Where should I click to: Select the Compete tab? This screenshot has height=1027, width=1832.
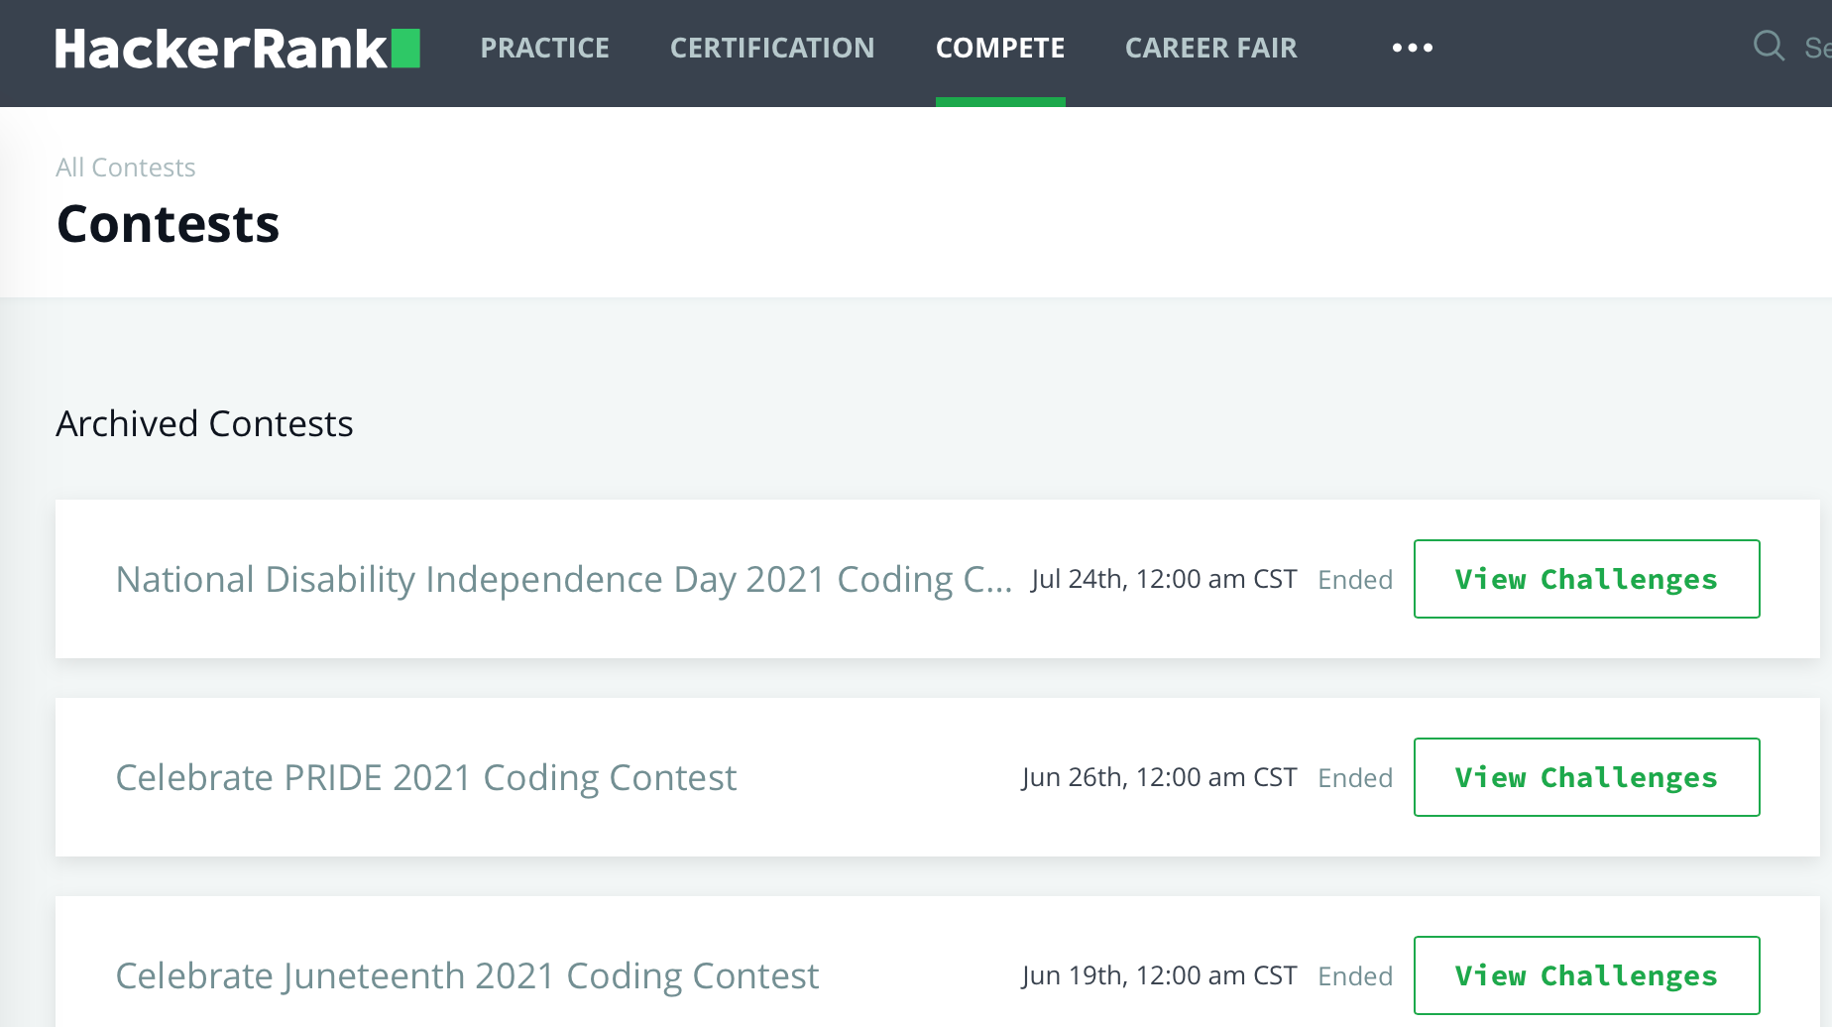click(999, 48)
